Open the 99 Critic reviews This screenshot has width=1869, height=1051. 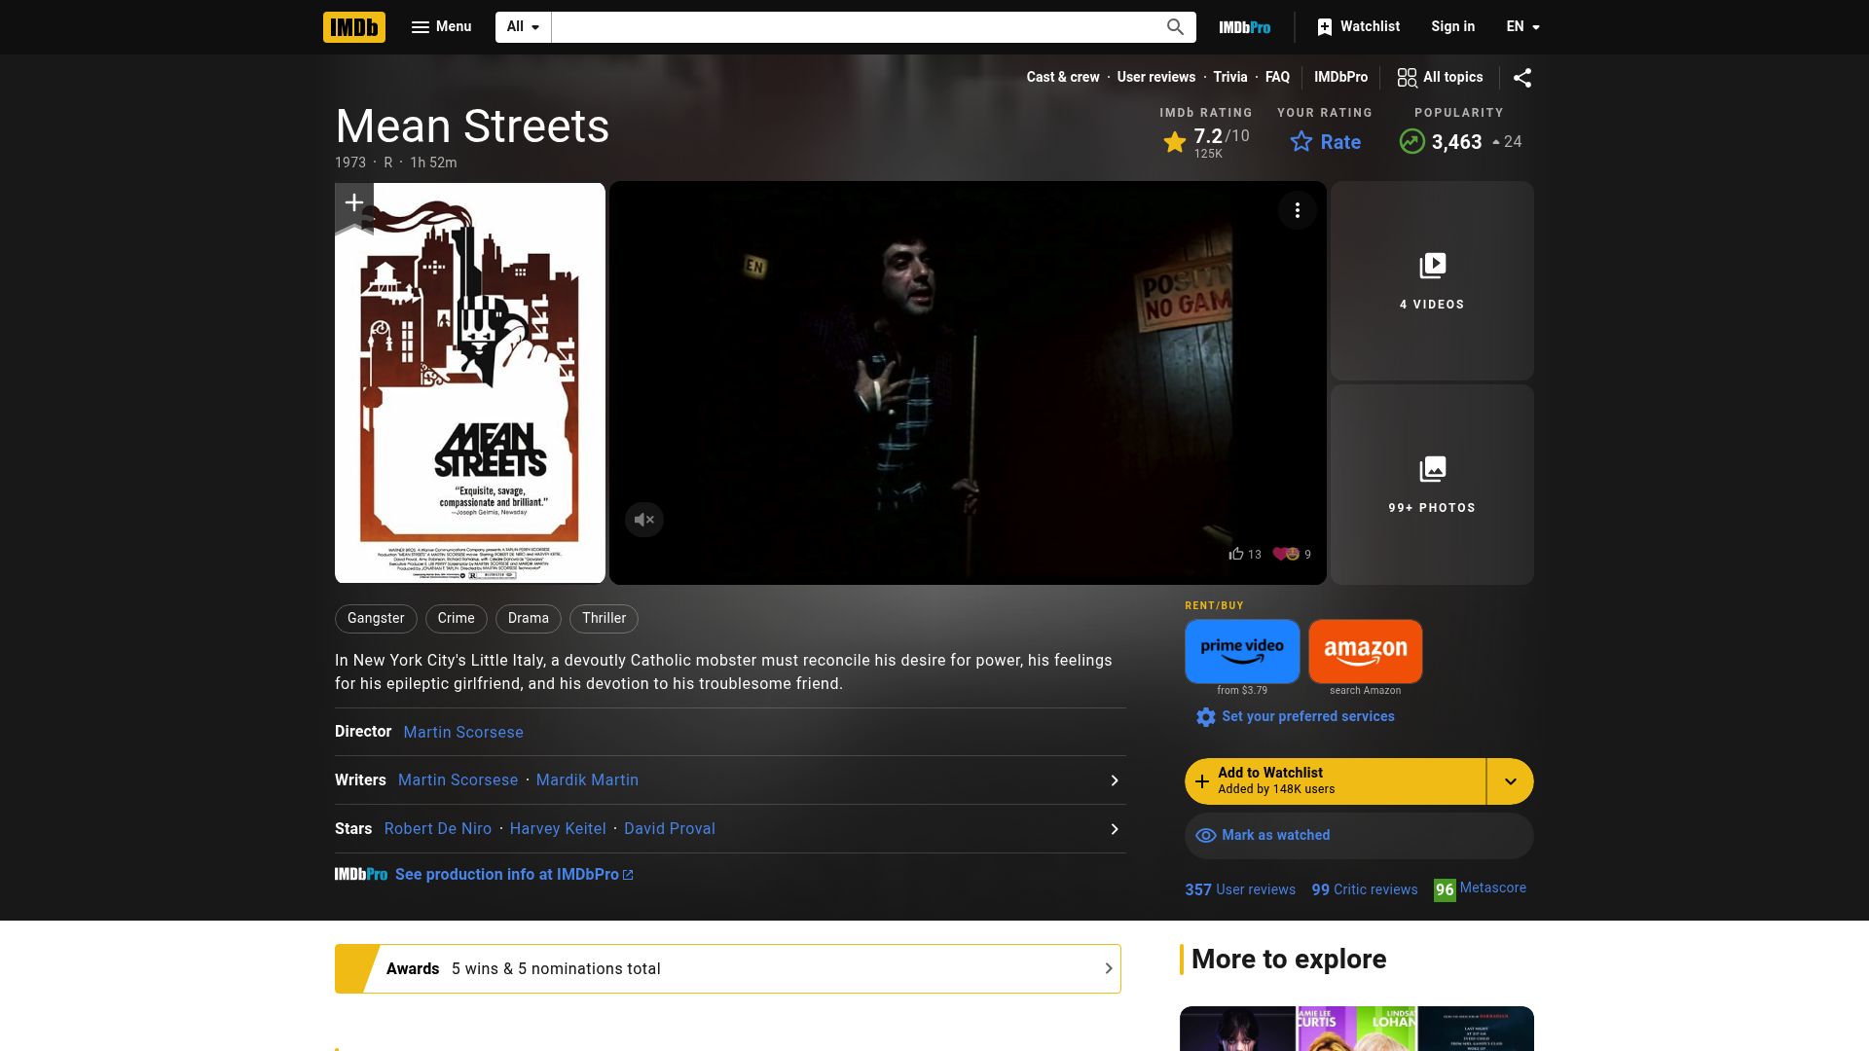click(1364, 889)
